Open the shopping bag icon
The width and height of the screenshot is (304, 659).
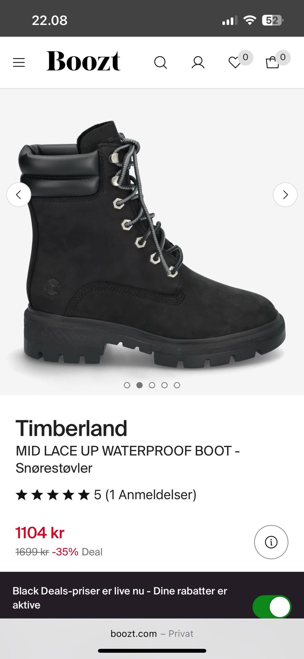[272, 62]
